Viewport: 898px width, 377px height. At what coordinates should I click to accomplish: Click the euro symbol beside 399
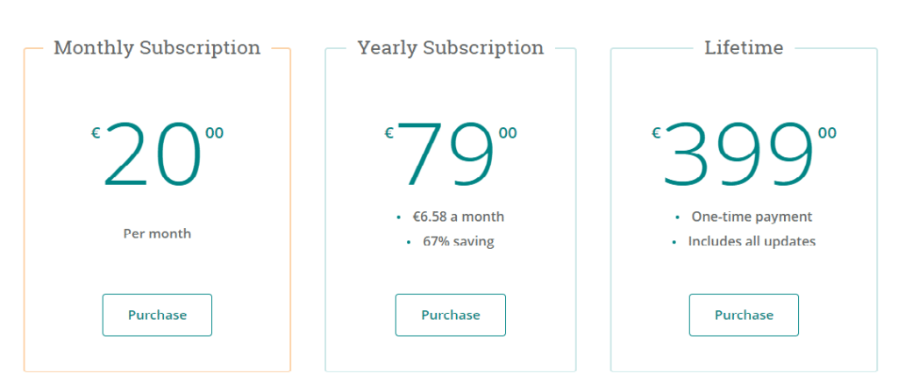656,133
